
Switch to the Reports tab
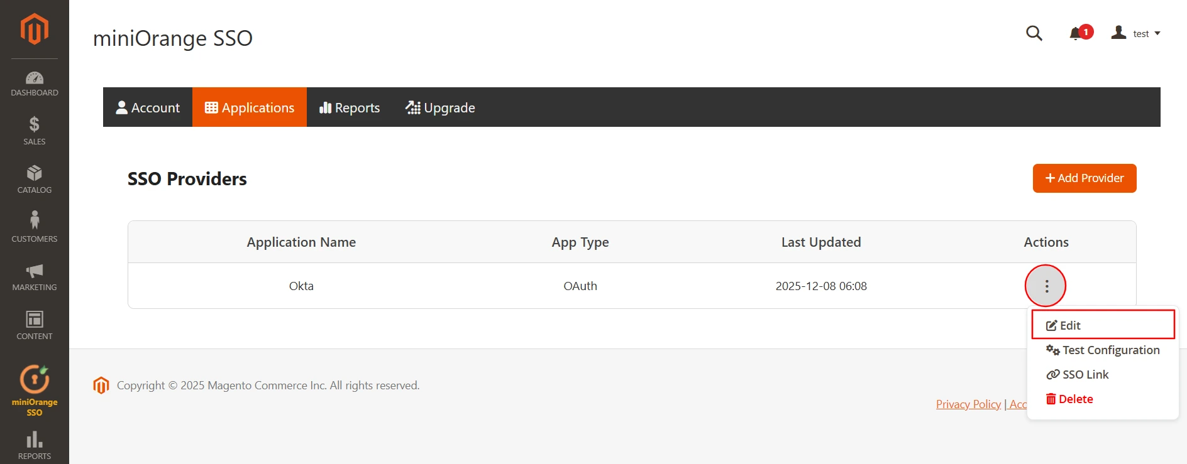tap(350, 107)
